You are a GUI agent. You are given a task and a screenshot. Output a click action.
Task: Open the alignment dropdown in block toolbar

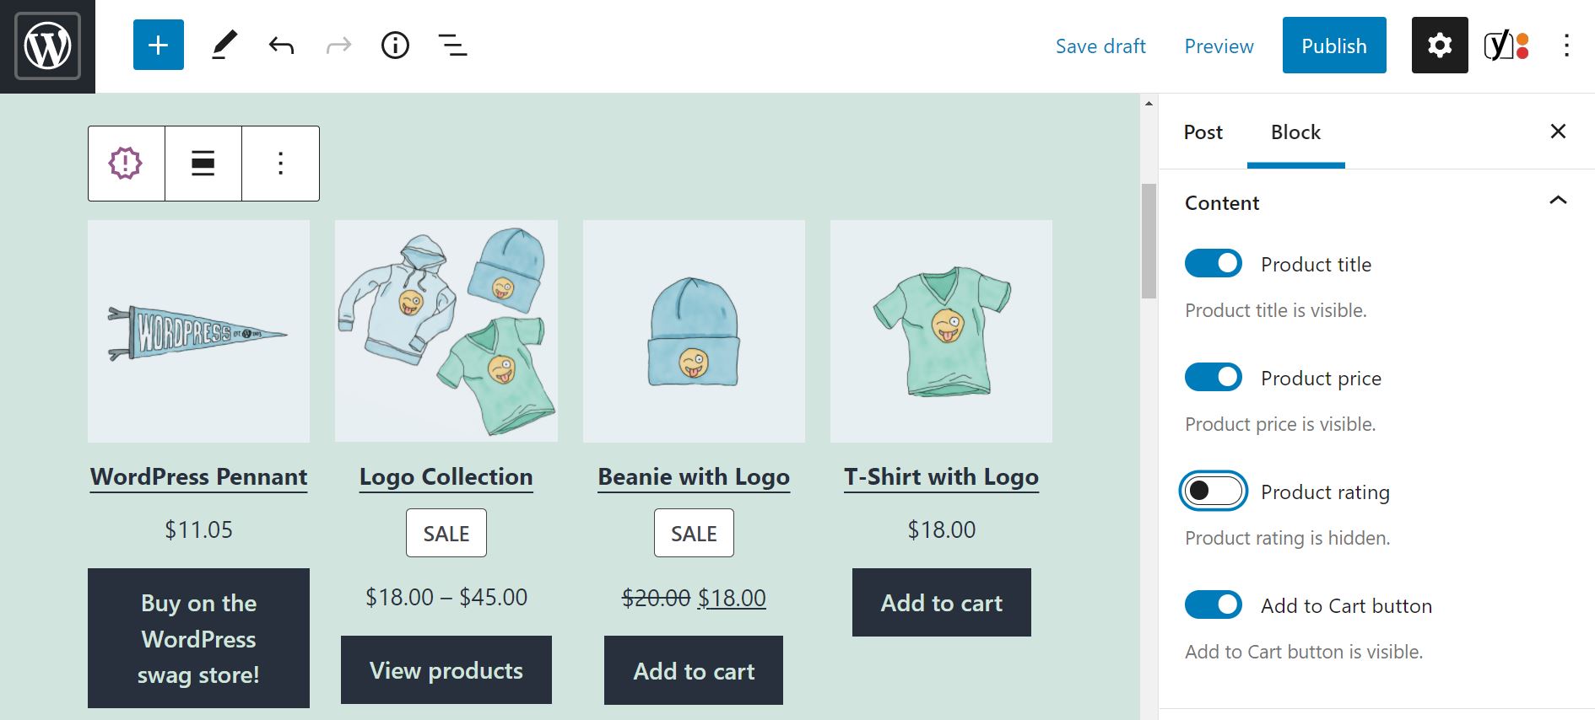pyautogui.click(x=203, y=164)
